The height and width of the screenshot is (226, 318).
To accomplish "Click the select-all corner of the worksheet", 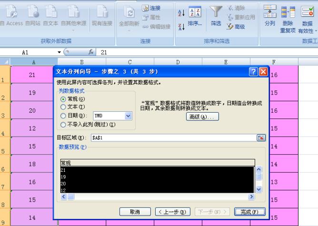I will 5,62.
